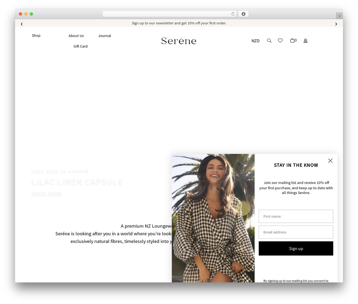This screenshot has width=358, height=304.
Task: Click the Sign up button
Action: coord(296,248)
